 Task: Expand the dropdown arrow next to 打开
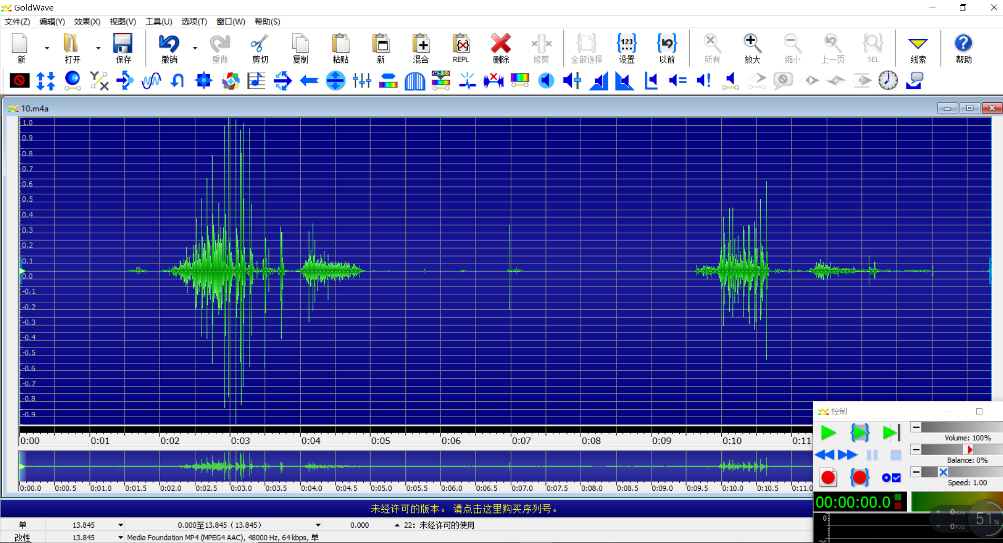click(98, 48)
